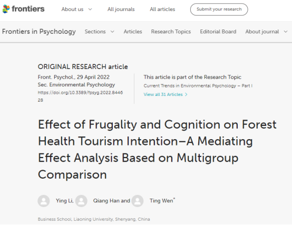Go to the Articles tab
This screenshot has width=292, height=225.
point(133,32)
